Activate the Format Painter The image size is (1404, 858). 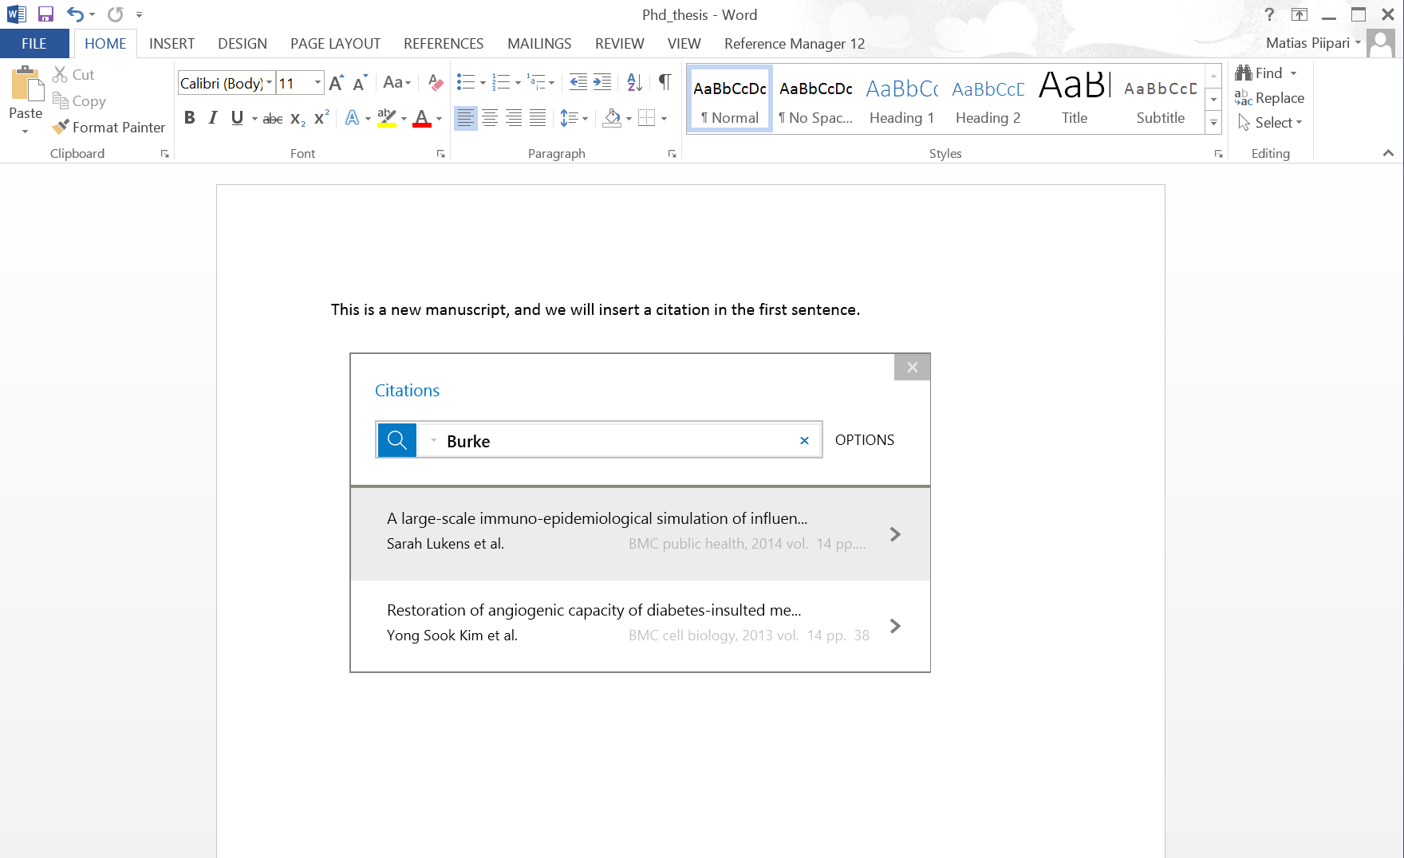point(108,127)
